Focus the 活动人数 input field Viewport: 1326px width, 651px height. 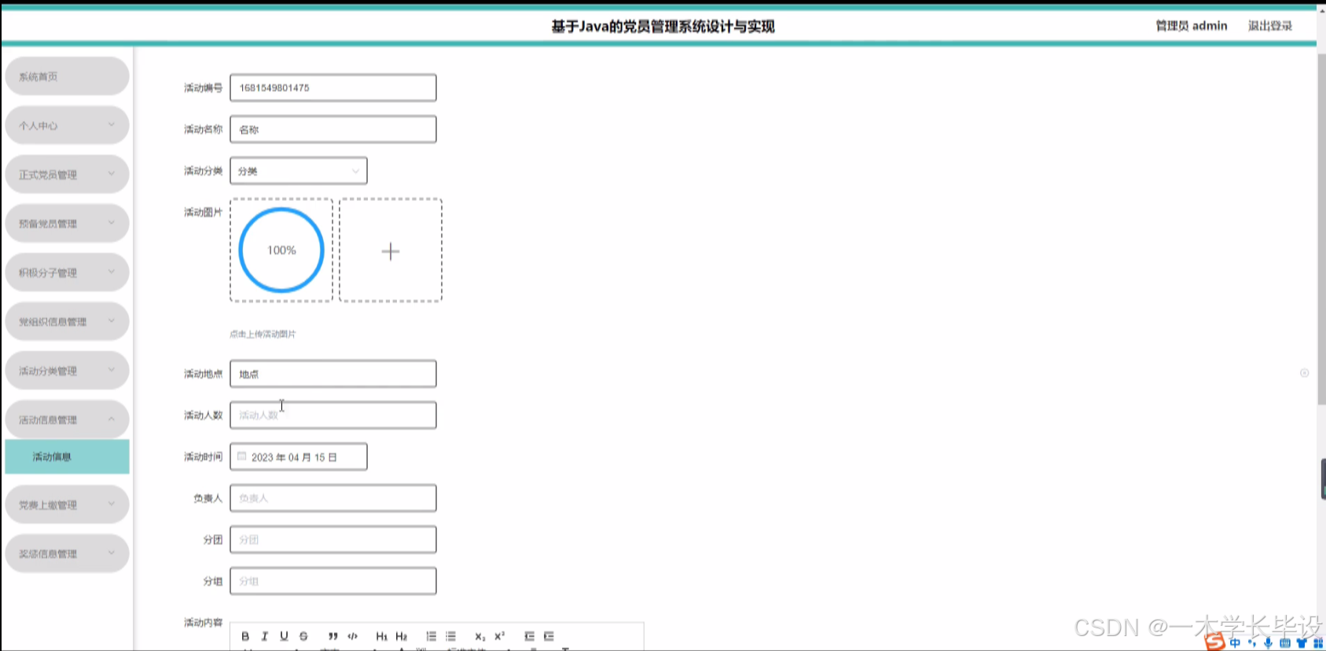pos(333,415)
